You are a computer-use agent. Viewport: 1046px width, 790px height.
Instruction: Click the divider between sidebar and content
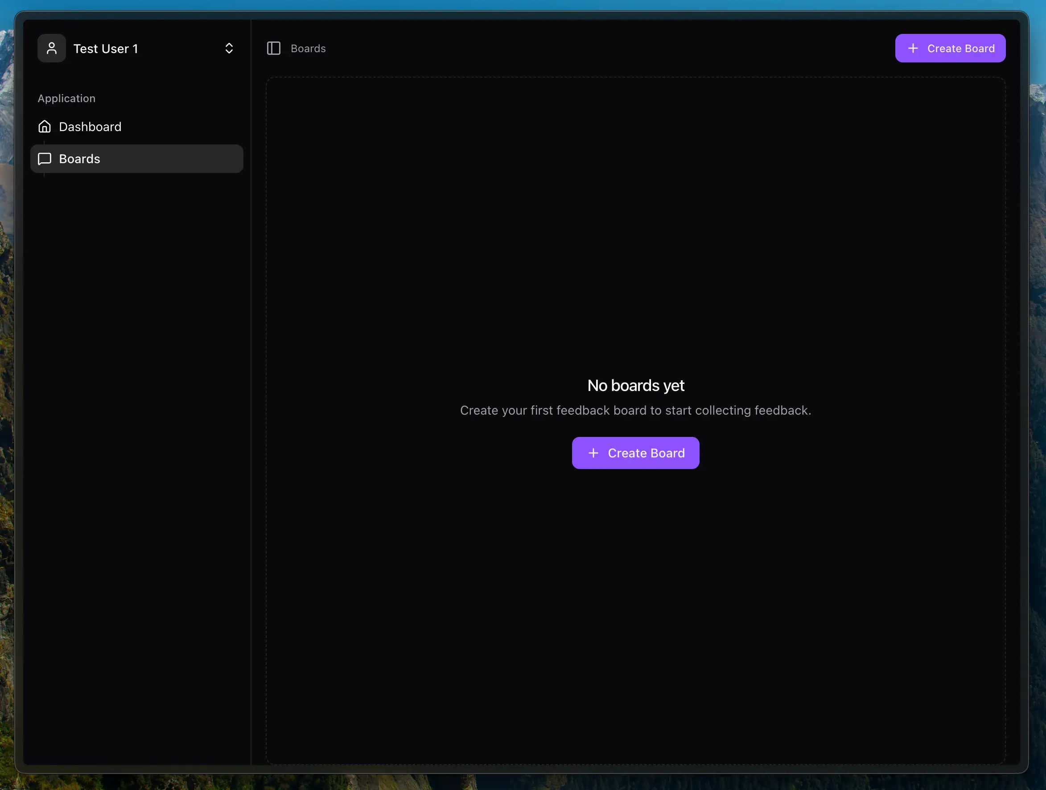tap(251, 378)
